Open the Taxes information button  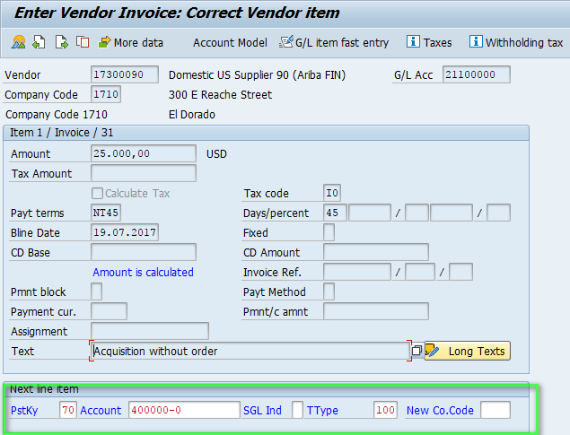[429, 42]
